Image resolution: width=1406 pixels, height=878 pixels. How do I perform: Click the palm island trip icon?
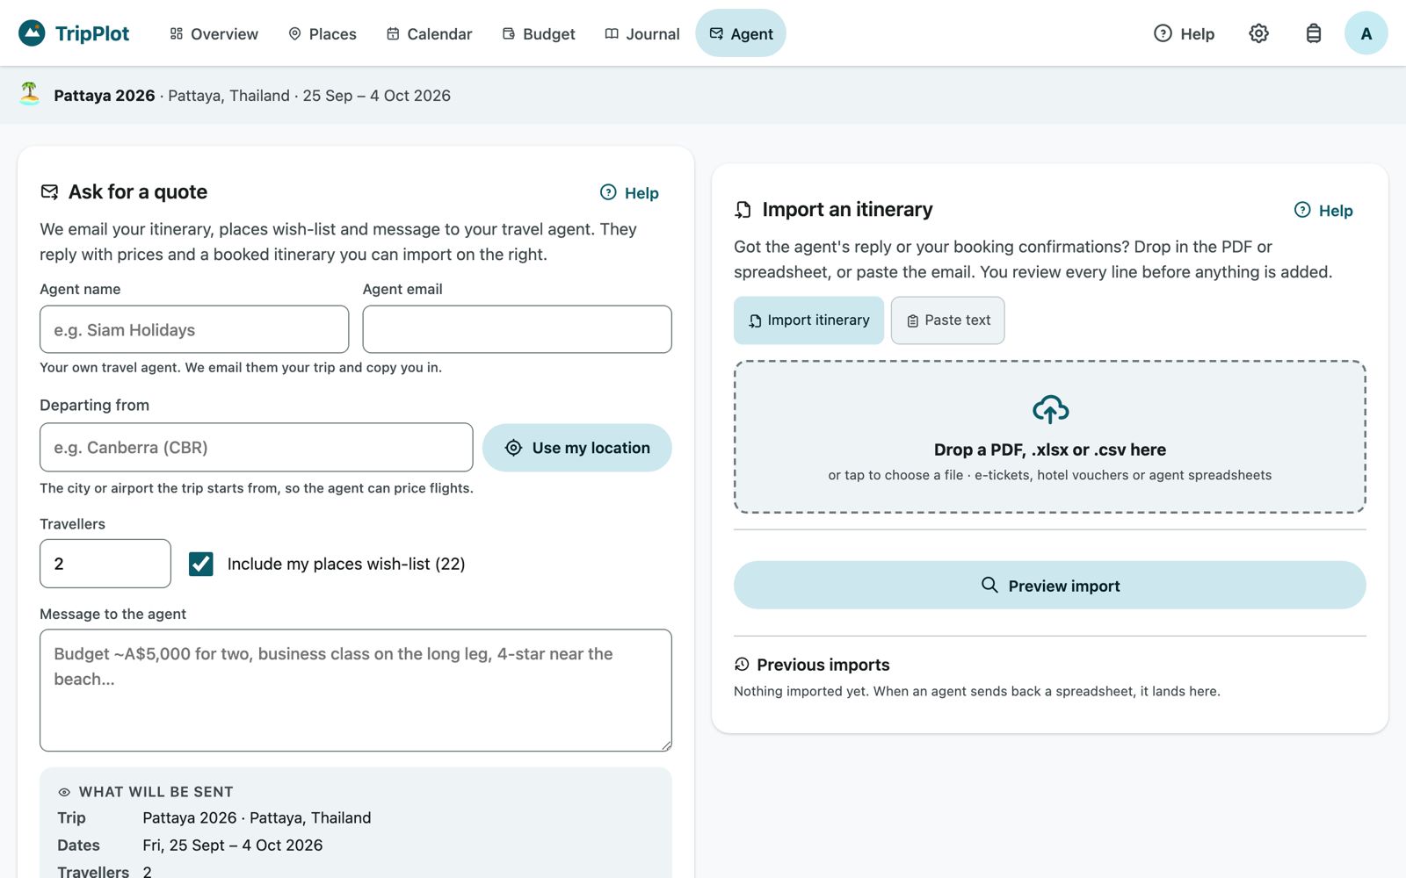coord(30,94)
